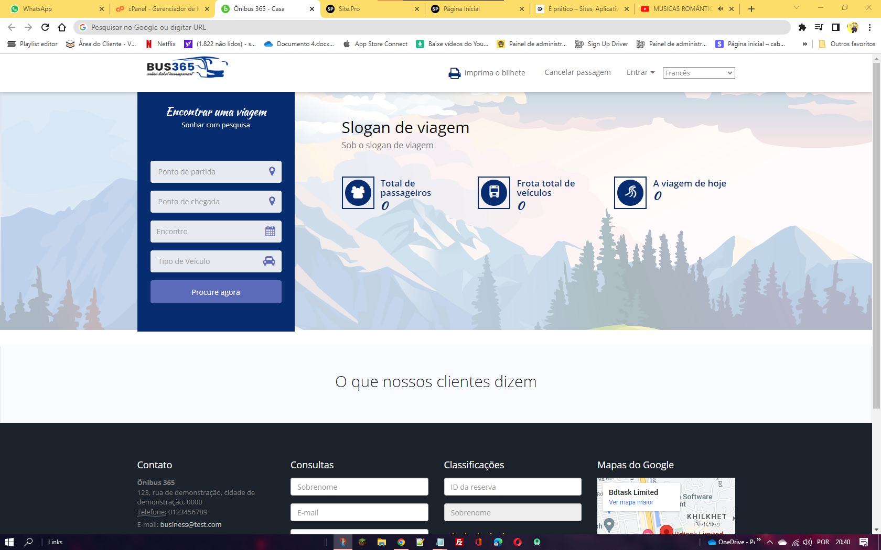Focus the ID da reserva input field
The image size is (881, 550).
click(x=512, y=487)
